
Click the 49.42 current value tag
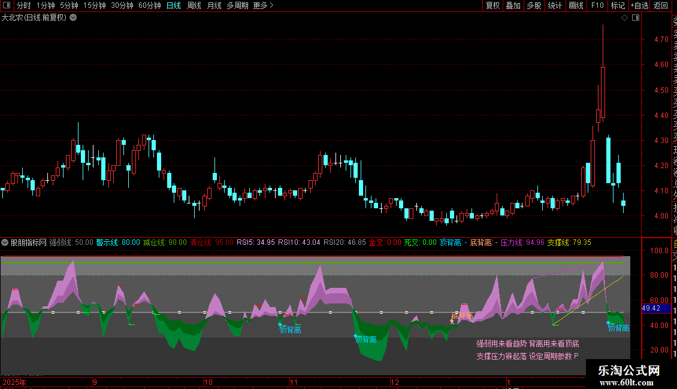tap(656, 308)
